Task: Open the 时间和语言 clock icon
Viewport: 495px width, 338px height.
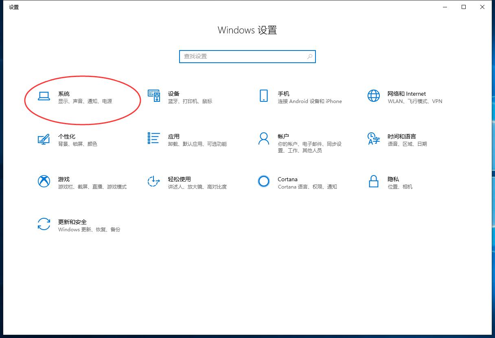Action: pos(374,138)
